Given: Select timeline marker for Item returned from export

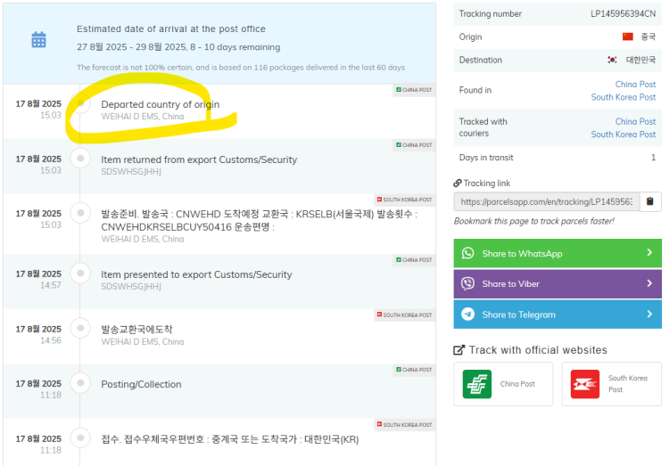Looking at the screenshot, I should pos(80,159).
